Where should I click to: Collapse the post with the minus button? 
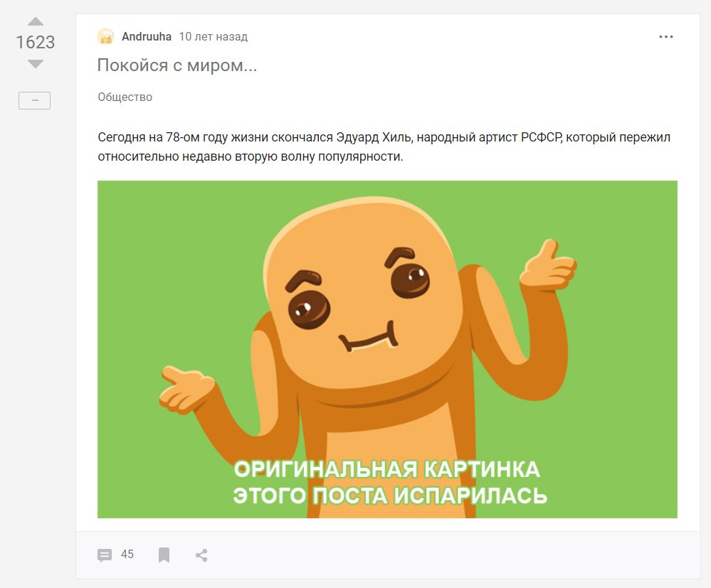coord(34,100)
